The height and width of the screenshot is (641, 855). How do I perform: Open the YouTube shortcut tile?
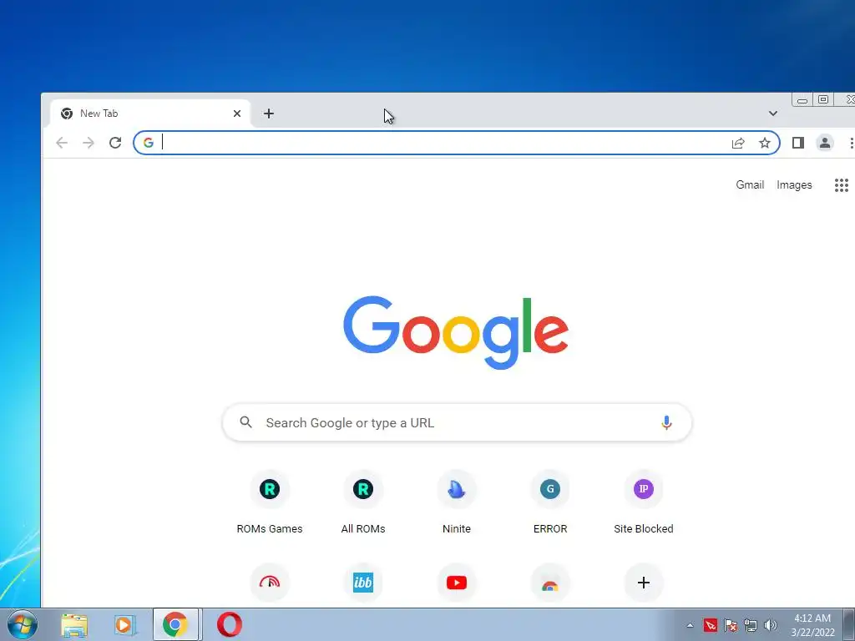click(457, 583)
